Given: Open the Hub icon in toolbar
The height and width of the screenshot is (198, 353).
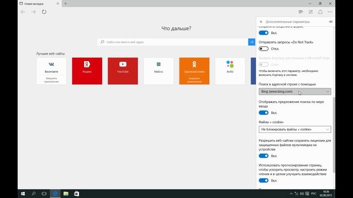Looking at the screenshot, I should pyautogui.click(x=301, y=12).
